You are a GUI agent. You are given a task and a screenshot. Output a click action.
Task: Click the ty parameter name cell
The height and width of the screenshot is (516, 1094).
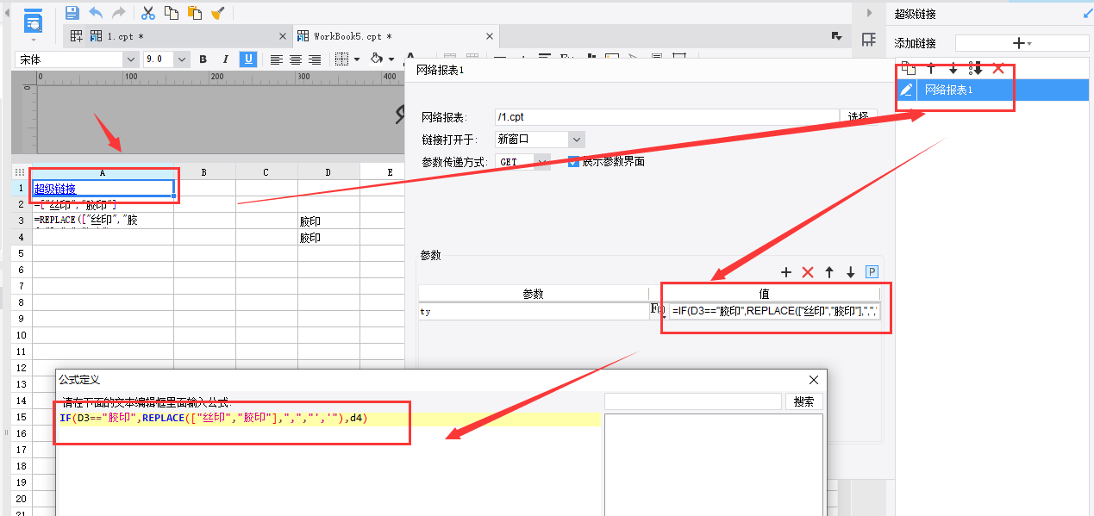click(533, 311)
